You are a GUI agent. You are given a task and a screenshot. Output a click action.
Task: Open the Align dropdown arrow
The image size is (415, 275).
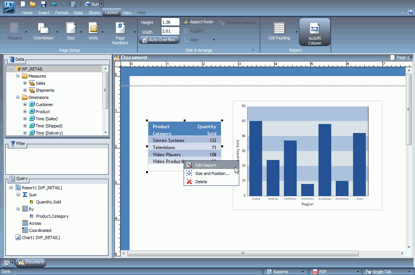214,40
